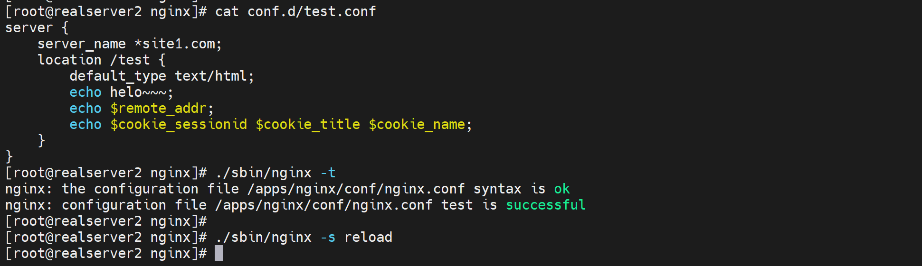The height and width of the screenshot is (266, 922).
Task: Click the conf.d/test.conf file path
Action: click(x=312, y=11)
